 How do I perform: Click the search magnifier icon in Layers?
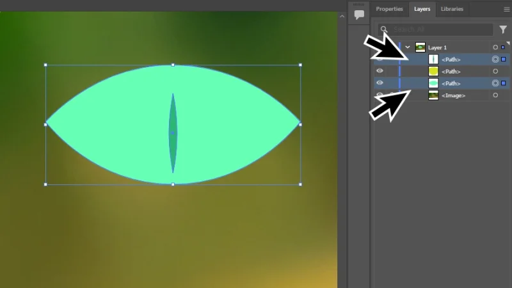click(384, 29)
